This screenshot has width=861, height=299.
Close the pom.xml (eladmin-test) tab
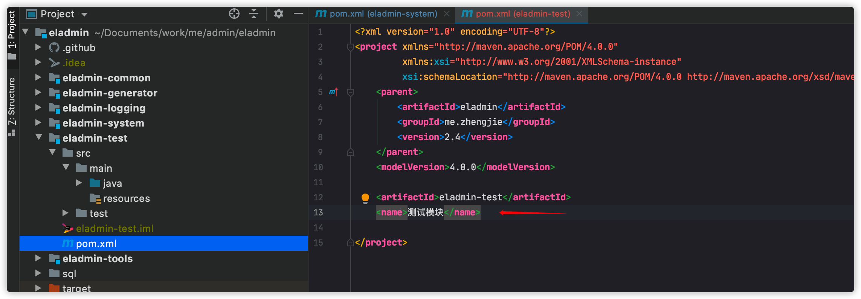point(579,14)
